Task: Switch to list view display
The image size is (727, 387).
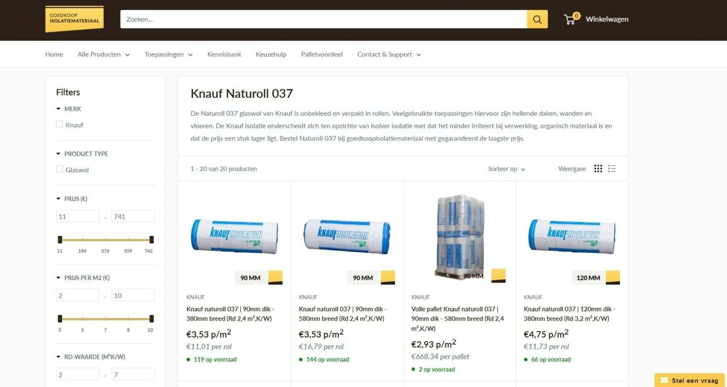Action: pyautogui.click(x=612, y=169)
